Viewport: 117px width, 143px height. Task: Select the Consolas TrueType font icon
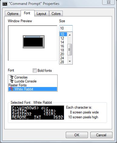tap(12, 77)
